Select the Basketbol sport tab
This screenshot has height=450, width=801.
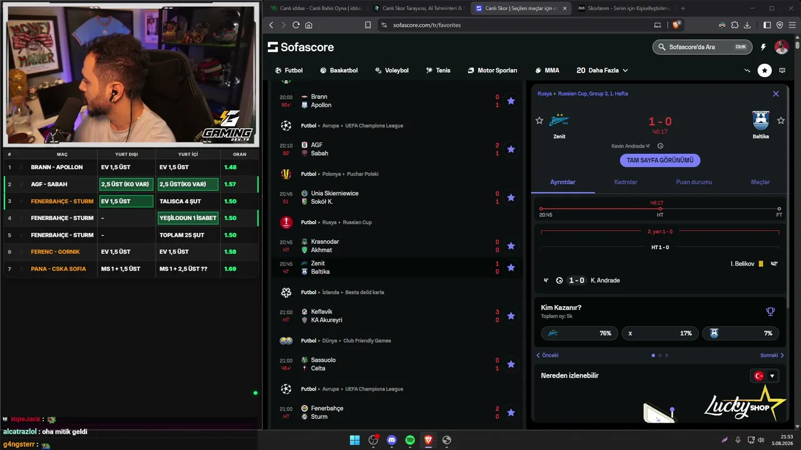(339, 71)
